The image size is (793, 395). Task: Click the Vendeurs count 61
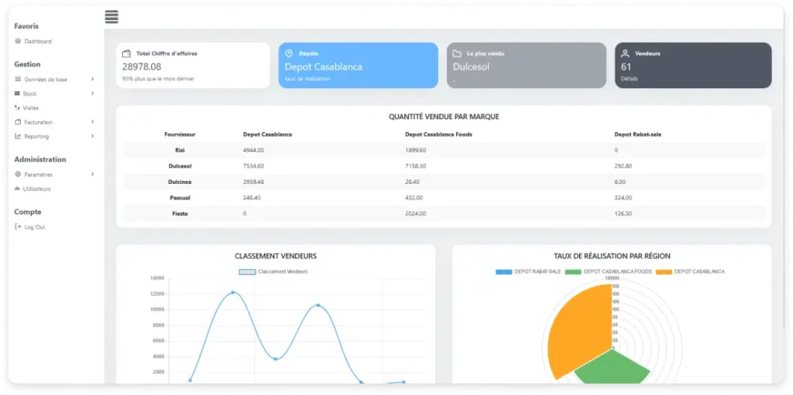tap(626, 66)
